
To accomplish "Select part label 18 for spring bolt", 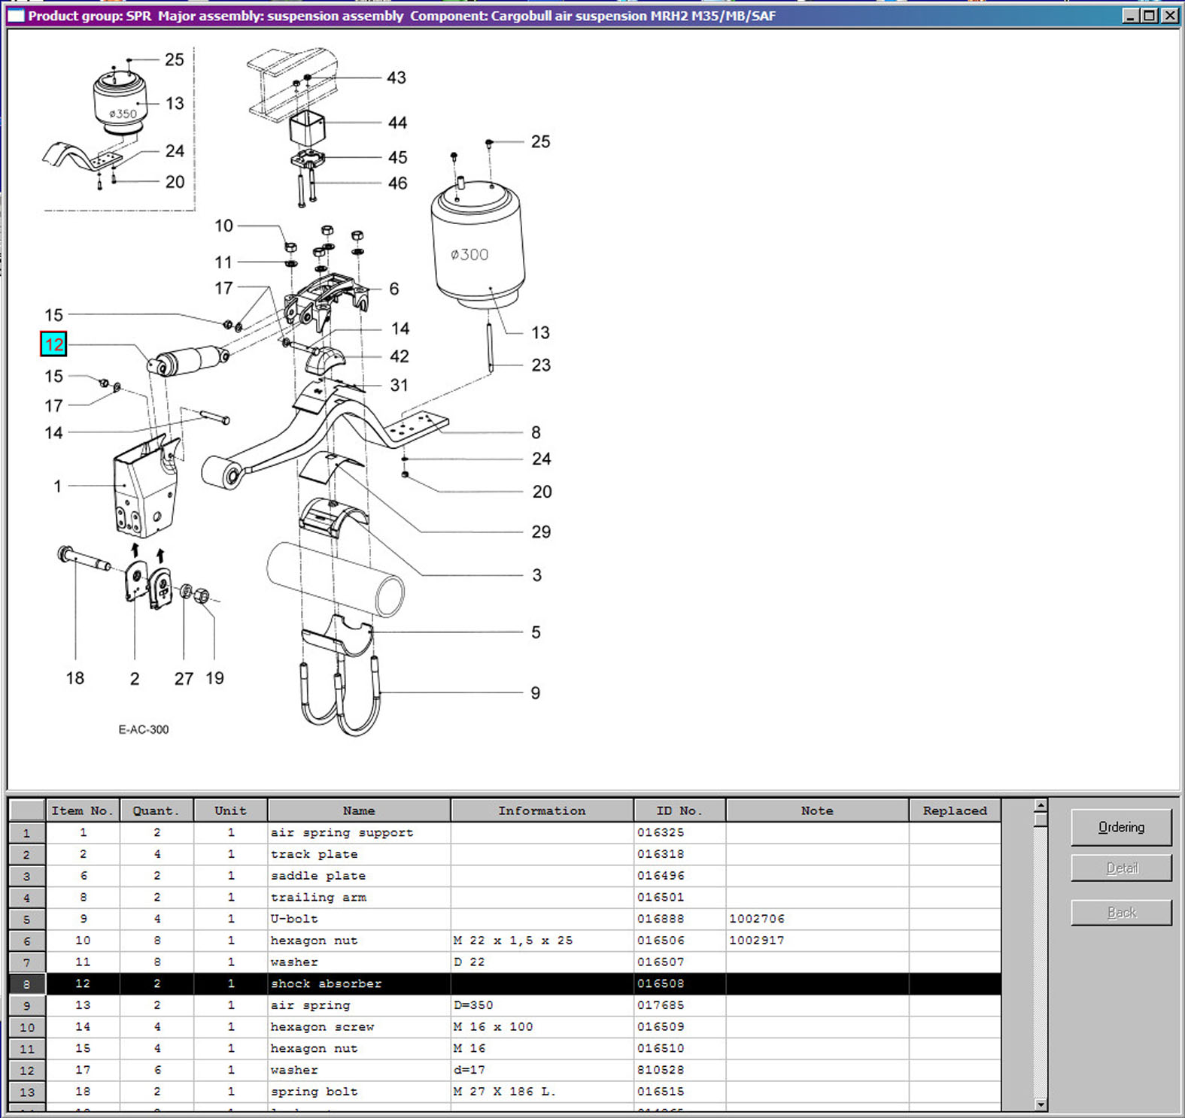I will click(74, 678).
